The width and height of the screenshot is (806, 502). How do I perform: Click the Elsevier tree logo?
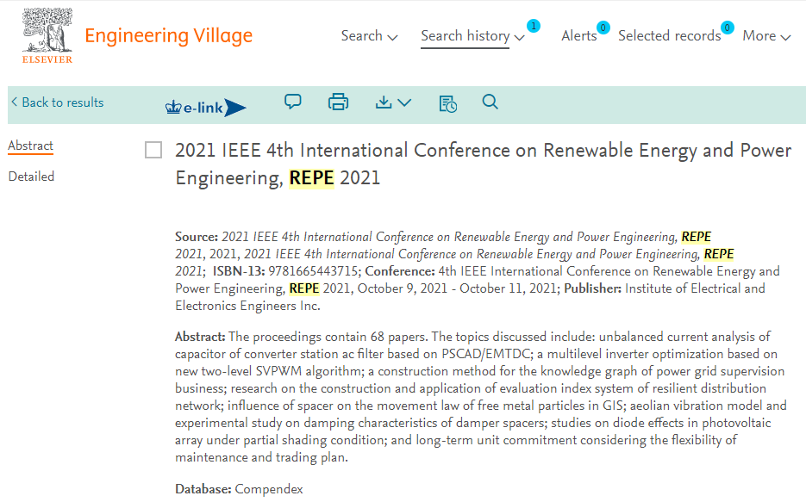coord(47,35)
